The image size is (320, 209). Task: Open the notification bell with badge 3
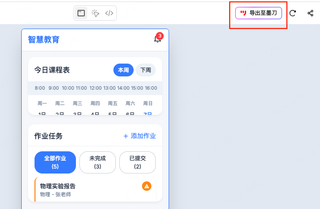[x=158, y=38]
